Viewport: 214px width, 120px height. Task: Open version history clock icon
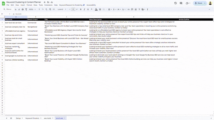175,3
